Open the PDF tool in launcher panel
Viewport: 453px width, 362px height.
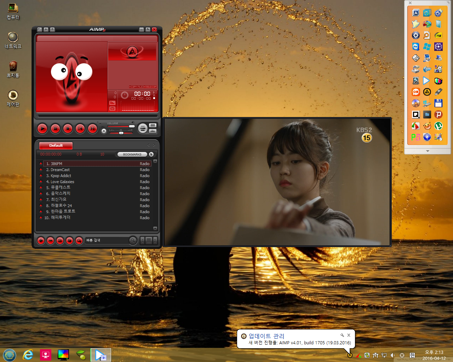438,35
